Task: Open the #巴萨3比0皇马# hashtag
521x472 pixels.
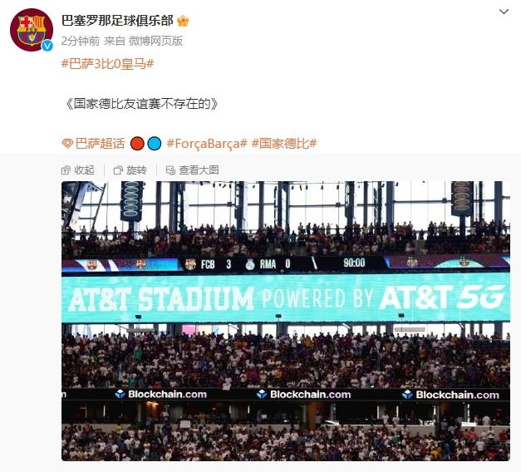Action: tap(108, 63)
